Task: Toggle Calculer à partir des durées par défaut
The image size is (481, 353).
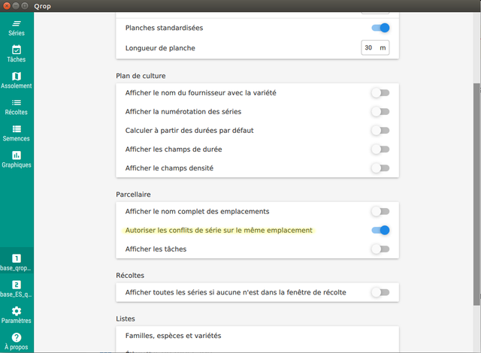Action: point(380,131)
